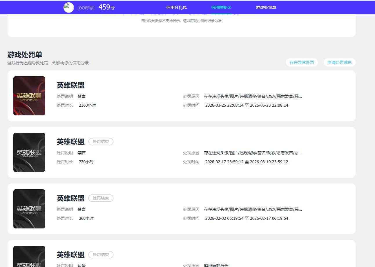Click the 存在异常处罚 button
The width and height of the screenshot is (375, 267).
coord(302,62)
